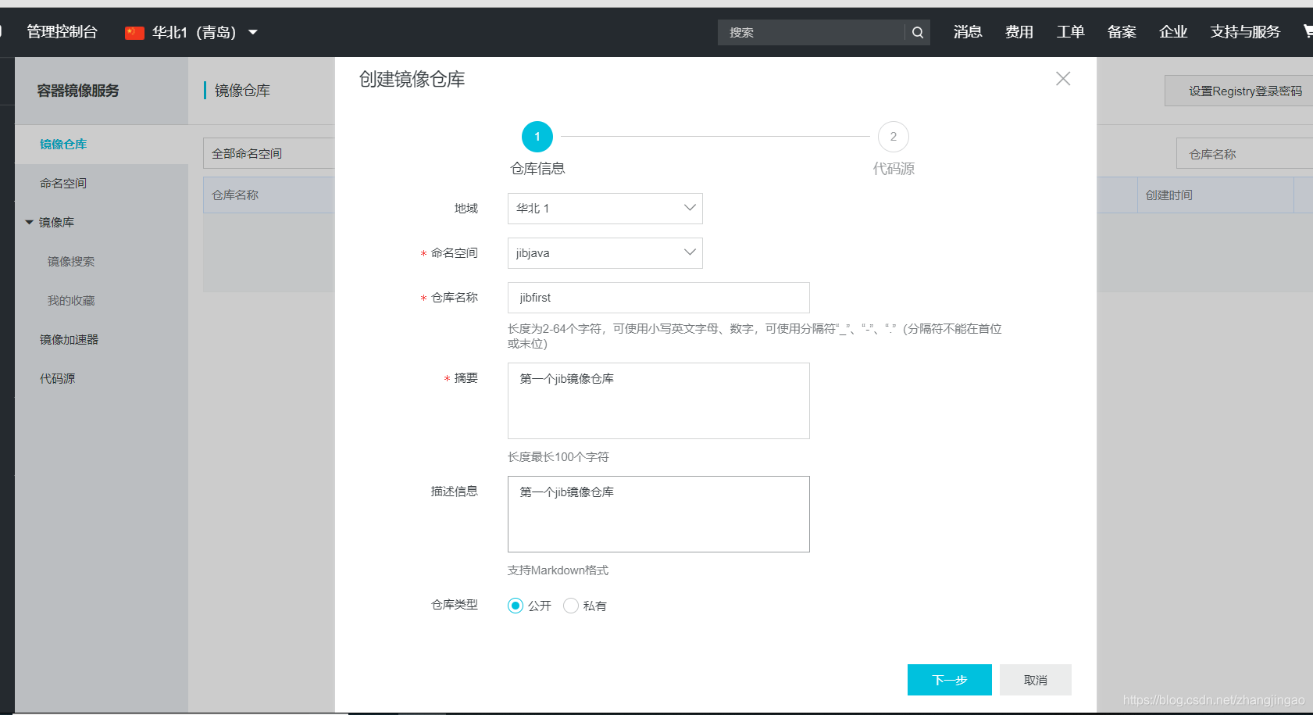Click the 仓库名称 field containing jibfirst

pos(658,298)
